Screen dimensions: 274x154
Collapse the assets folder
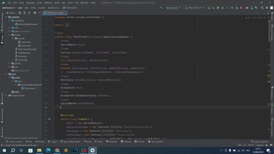click(9, 35)
